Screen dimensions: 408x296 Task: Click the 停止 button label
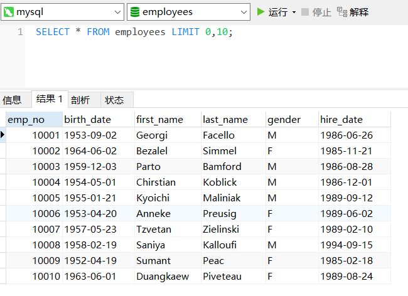pos(321,12)
